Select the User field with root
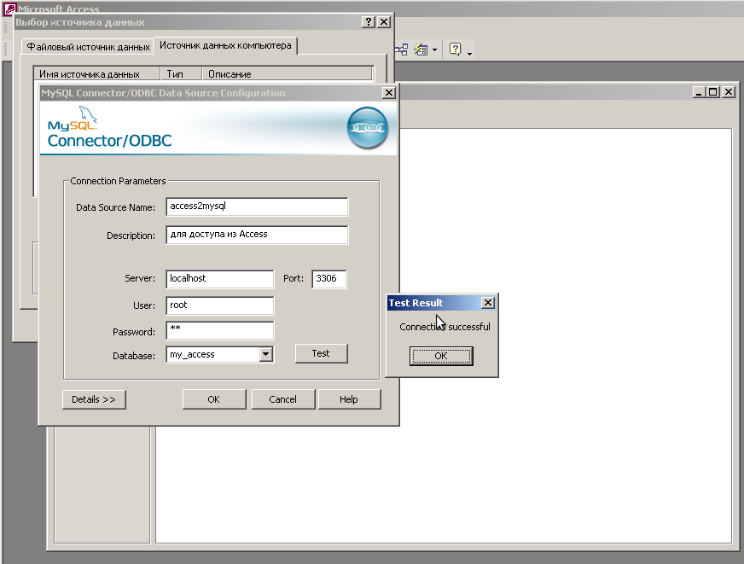This screenshot has height=564, width=744. coord(219,305)
